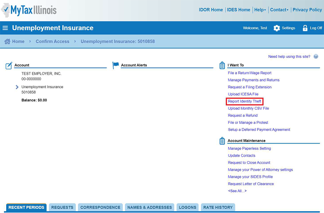The height and width of the screenshot is (213, 324).
Task: Click the Account Alerts flag icon
Action: 116,65
